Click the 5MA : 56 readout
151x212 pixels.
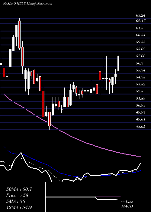[x=15, y=201]
